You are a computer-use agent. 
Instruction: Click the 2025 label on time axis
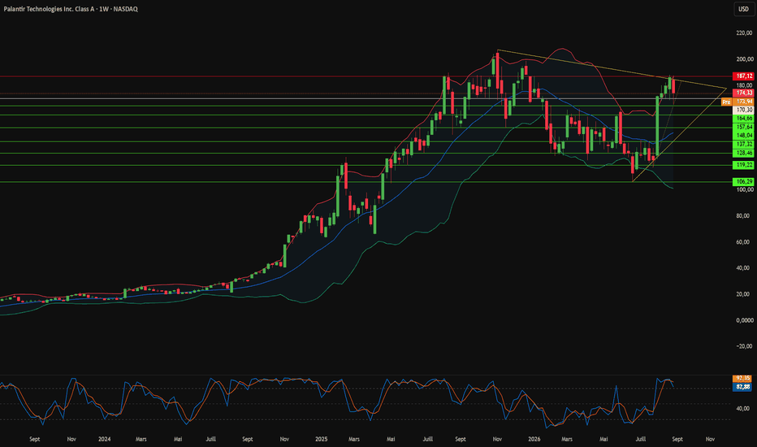coord(321,439)
